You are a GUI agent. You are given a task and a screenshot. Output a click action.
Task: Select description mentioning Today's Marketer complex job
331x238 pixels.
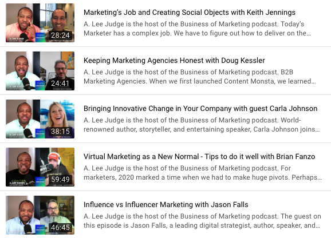pos(197,29)
